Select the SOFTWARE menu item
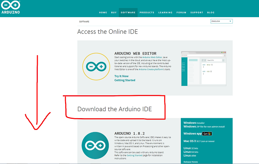Viewport: 259px width, 164px height. tap(128, 13)
